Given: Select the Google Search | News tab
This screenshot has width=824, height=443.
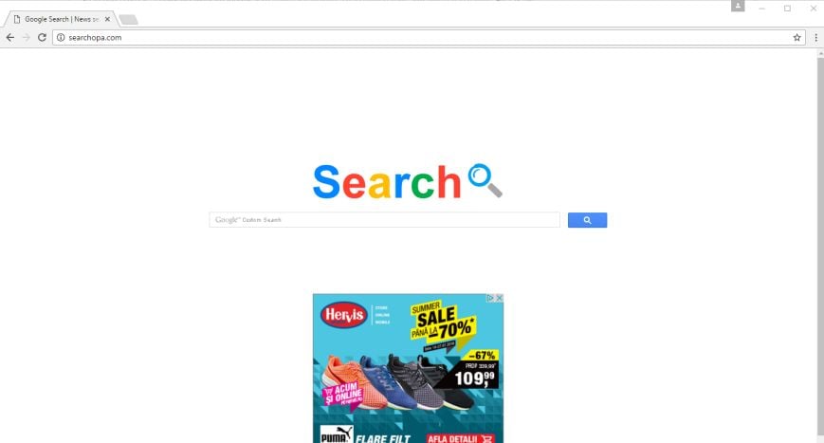Looking at the screenshot, I should pos(60,19).
